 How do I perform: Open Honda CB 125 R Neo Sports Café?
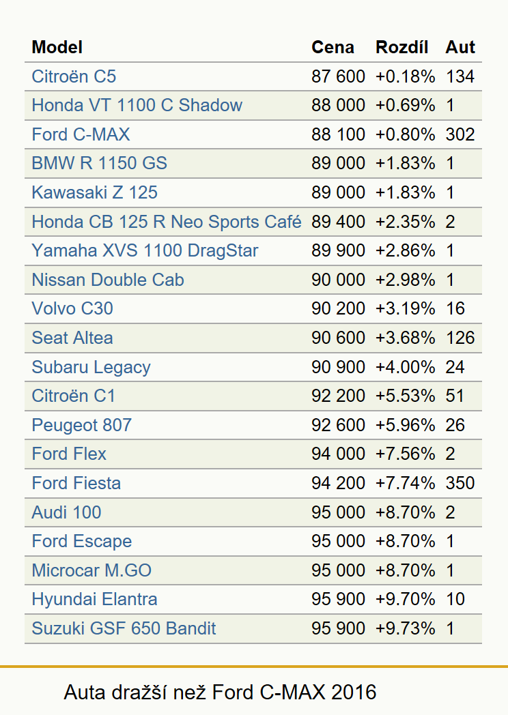click(166, 222)
